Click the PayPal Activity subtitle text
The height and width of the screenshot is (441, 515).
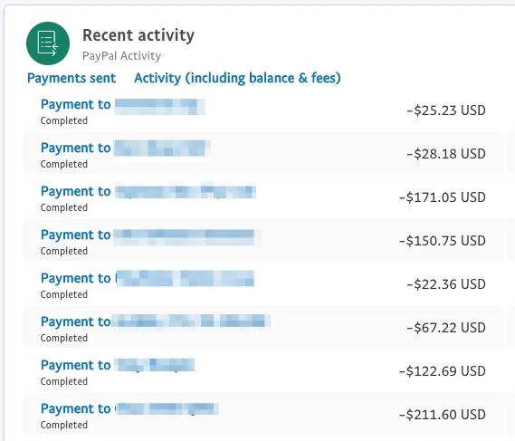coord(121,56)
